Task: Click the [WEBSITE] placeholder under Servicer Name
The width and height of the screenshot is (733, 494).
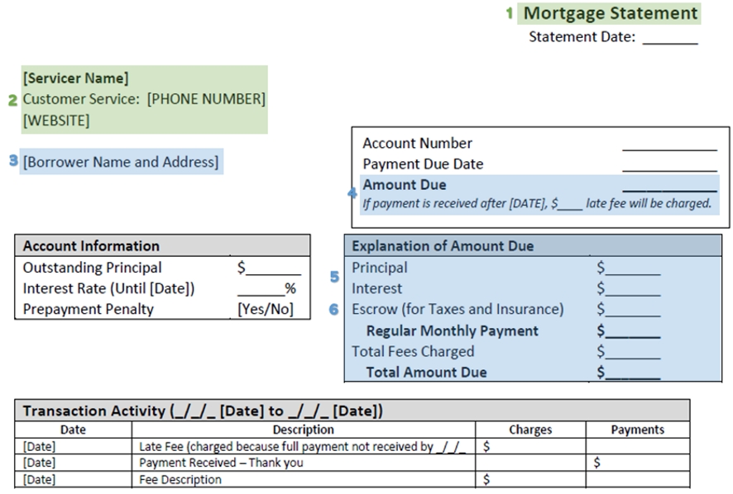Action: tap(56, 121)
